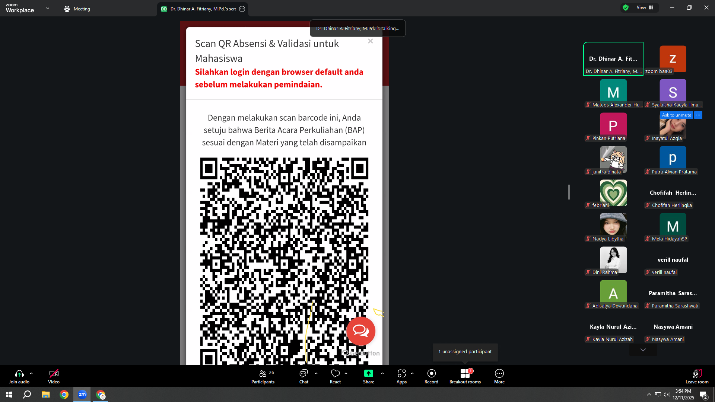
Task: Select Dini Rahma participant tile
Action: click(x=613, y=260)
